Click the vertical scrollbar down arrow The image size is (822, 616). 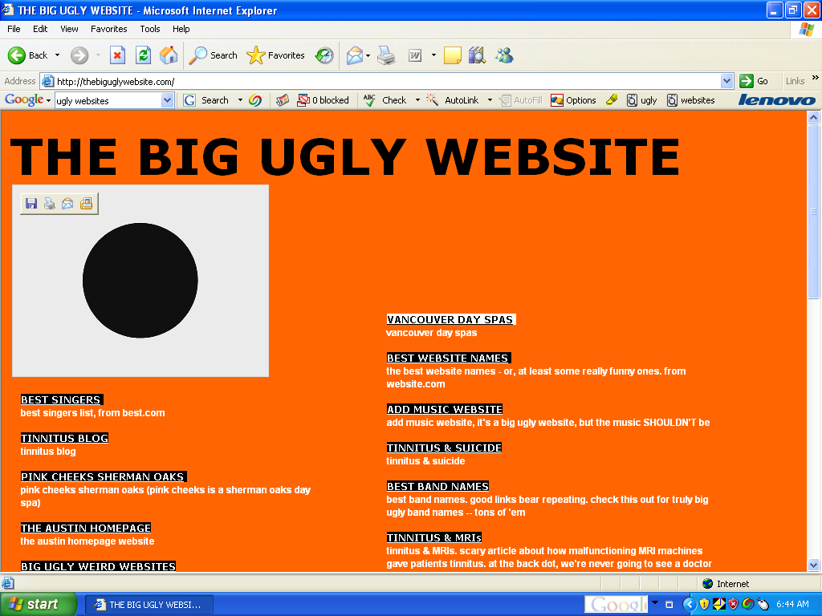[x=813, y=565]
